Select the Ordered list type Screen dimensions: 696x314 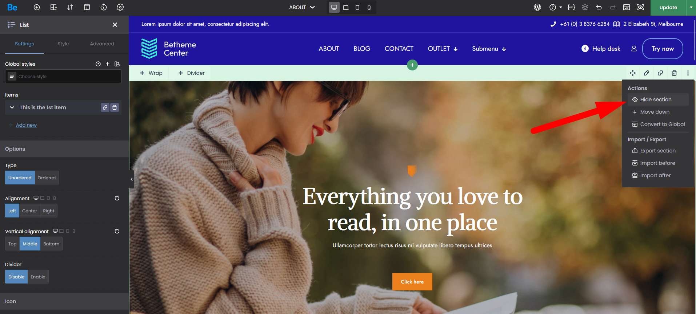coord(47,178)
